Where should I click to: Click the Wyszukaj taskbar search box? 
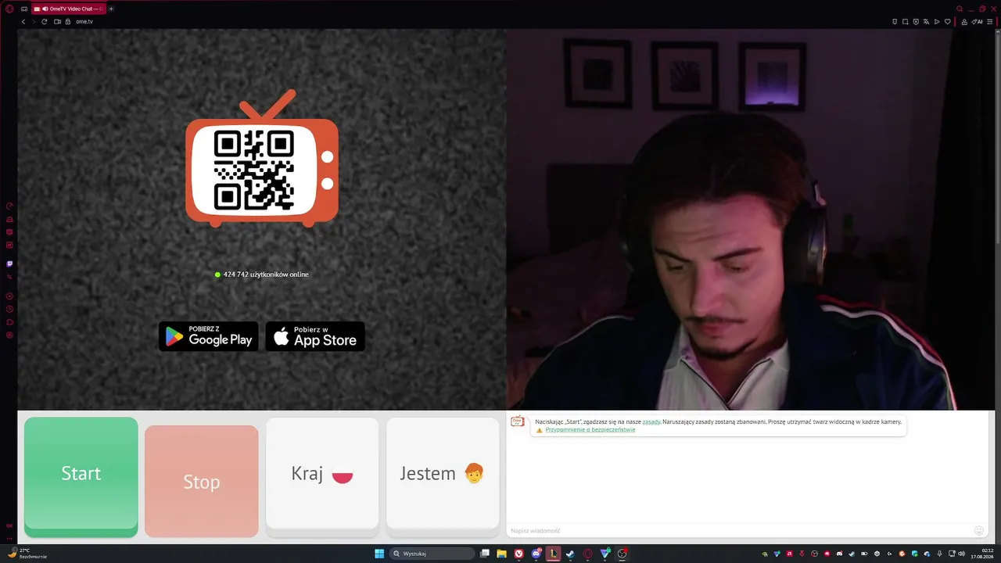coord(432,554)
